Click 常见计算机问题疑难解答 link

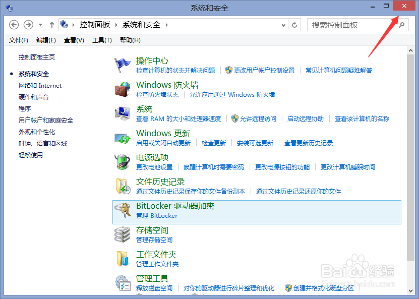(339, 70)
